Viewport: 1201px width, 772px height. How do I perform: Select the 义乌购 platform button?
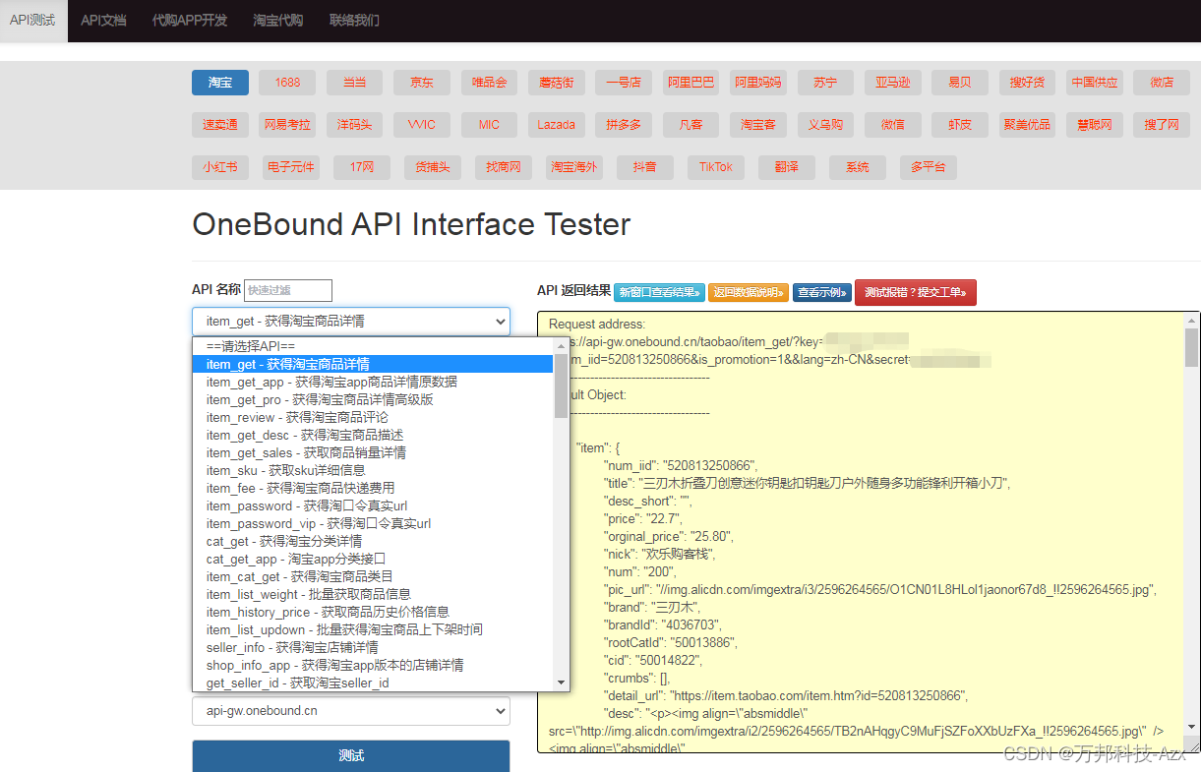(825, 125)
